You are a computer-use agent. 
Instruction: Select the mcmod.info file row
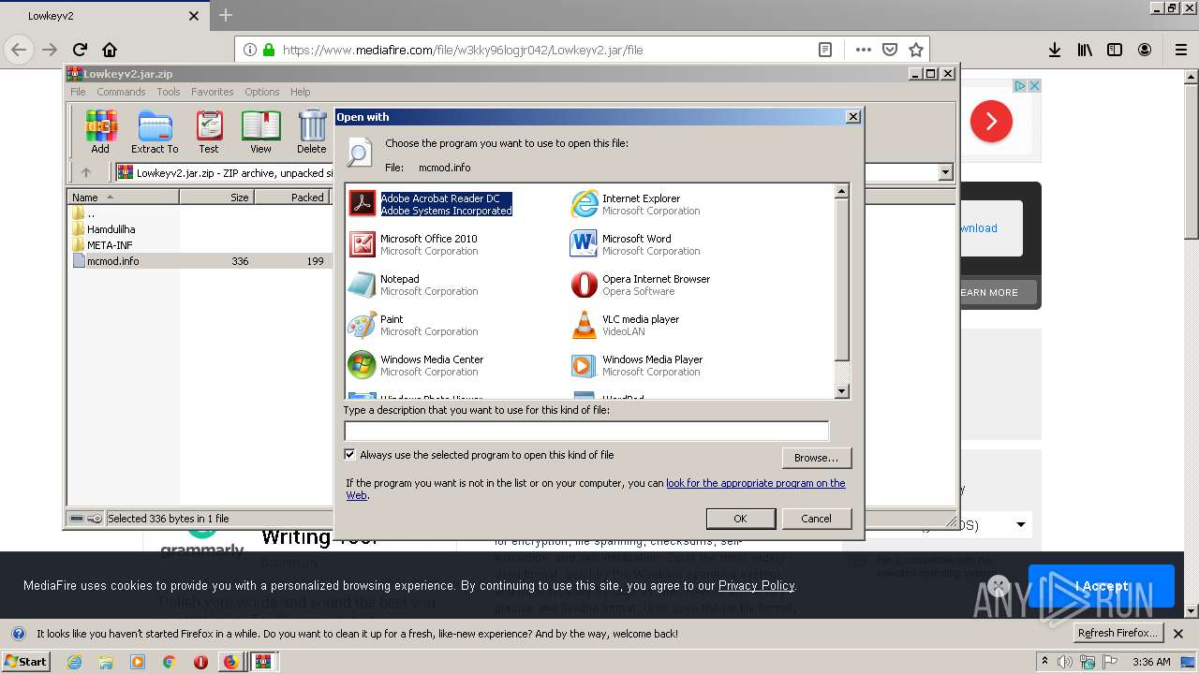pos(200,261)
